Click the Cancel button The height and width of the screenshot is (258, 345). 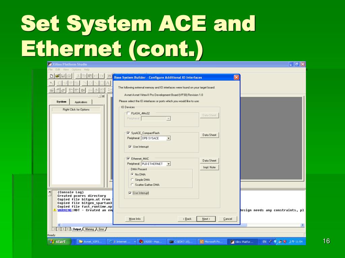(228, 219)
